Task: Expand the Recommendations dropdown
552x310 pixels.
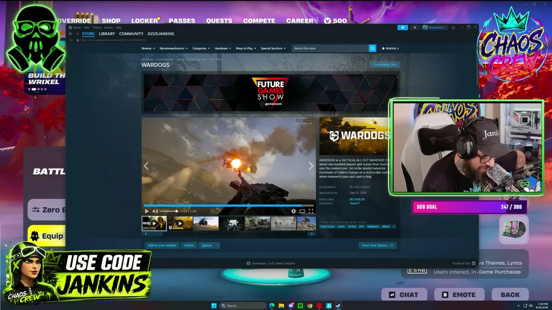Action: 173,48
